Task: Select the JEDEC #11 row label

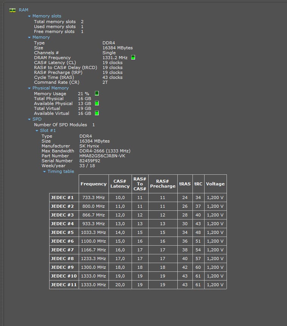Action: [64, 285]
